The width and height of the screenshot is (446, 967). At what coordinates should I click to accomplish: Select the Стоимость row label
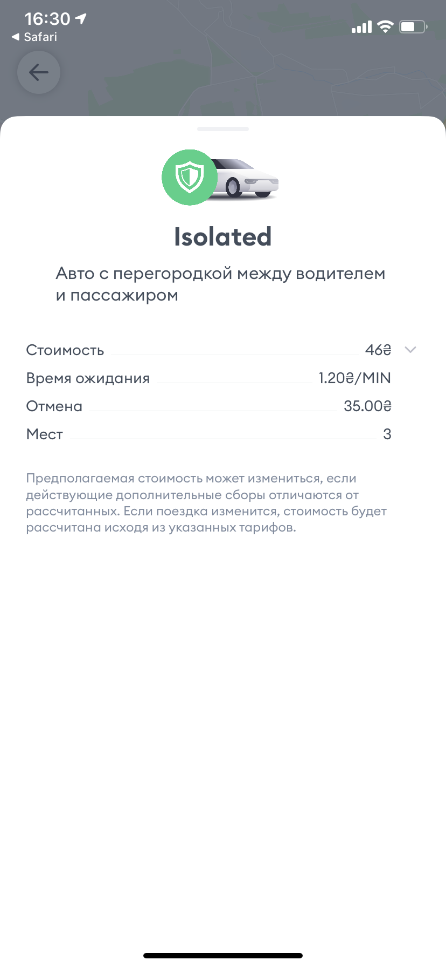(x=65, y=350)
